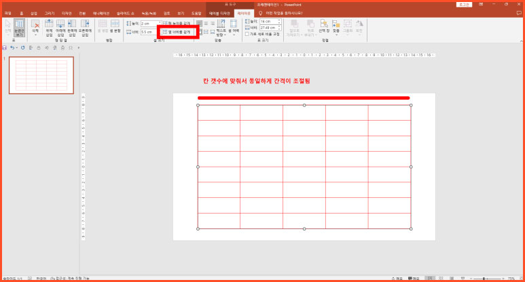Start the Slide Show from the status bar
This screenshot has height=282, width=525.
coord(463,279)
